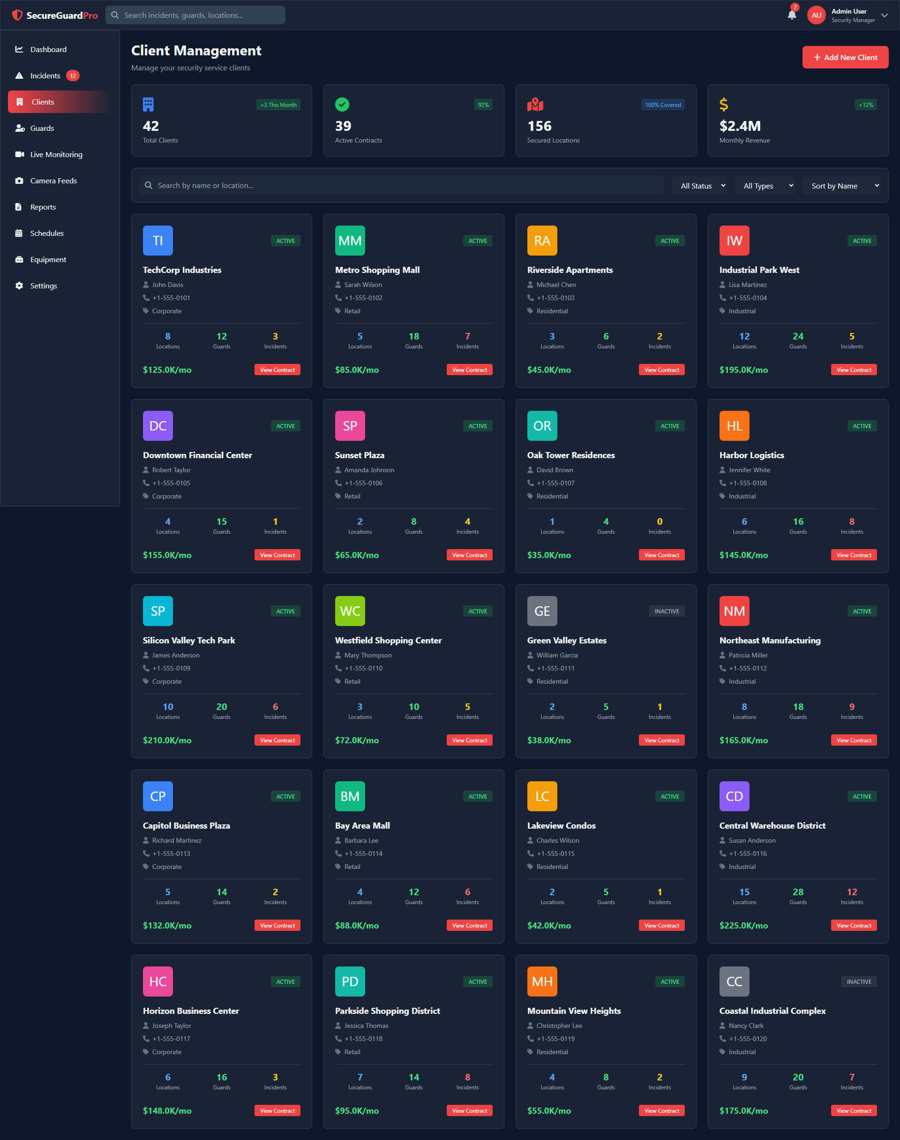This screenshot has height=1140, width=900.
Task: View Contract for Green Valley Estates
Action: pos(661,740)
